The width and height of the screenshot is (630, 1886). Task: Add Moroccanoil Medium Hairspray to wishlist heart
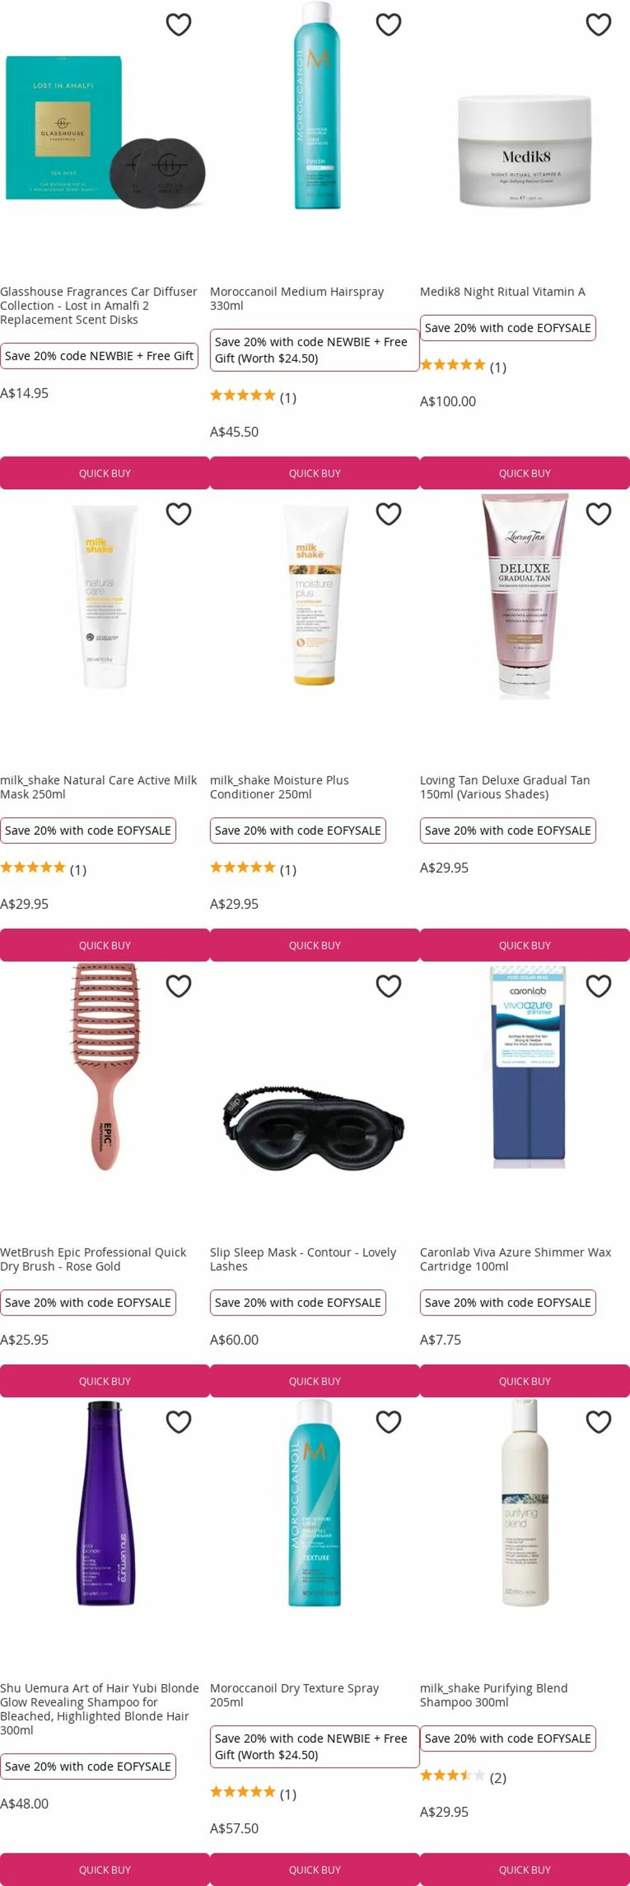point(389,25)
